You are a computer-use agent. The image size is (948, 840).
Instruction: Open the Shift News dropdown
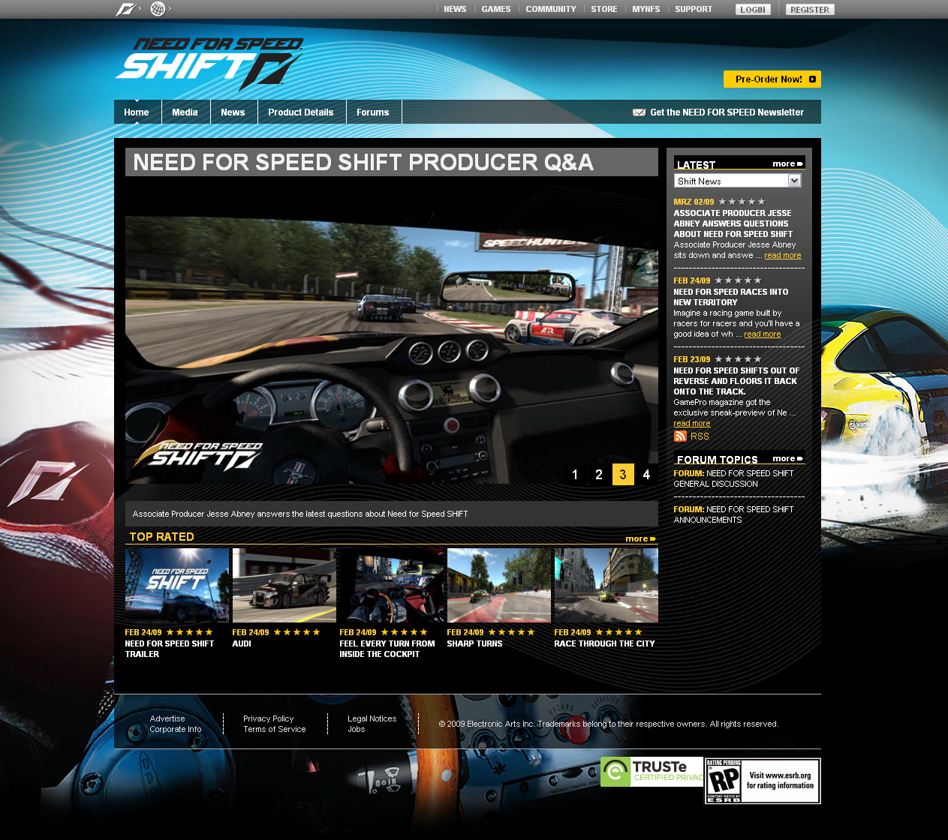[738, 181]
